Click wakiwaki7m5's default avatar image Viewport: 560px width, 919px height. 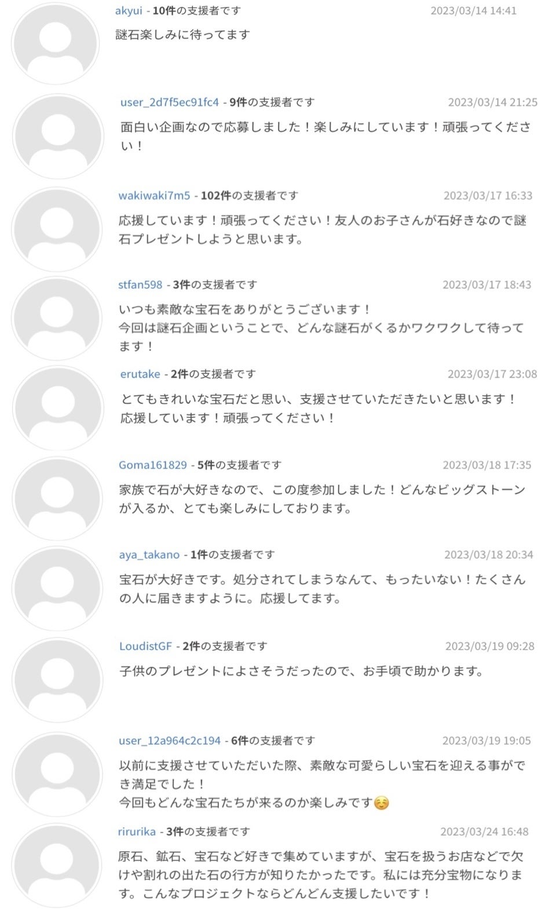click(57, 229)
